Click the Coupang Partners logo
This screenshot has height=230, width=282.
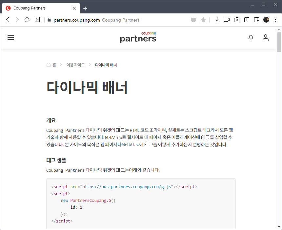coord(138,37)
